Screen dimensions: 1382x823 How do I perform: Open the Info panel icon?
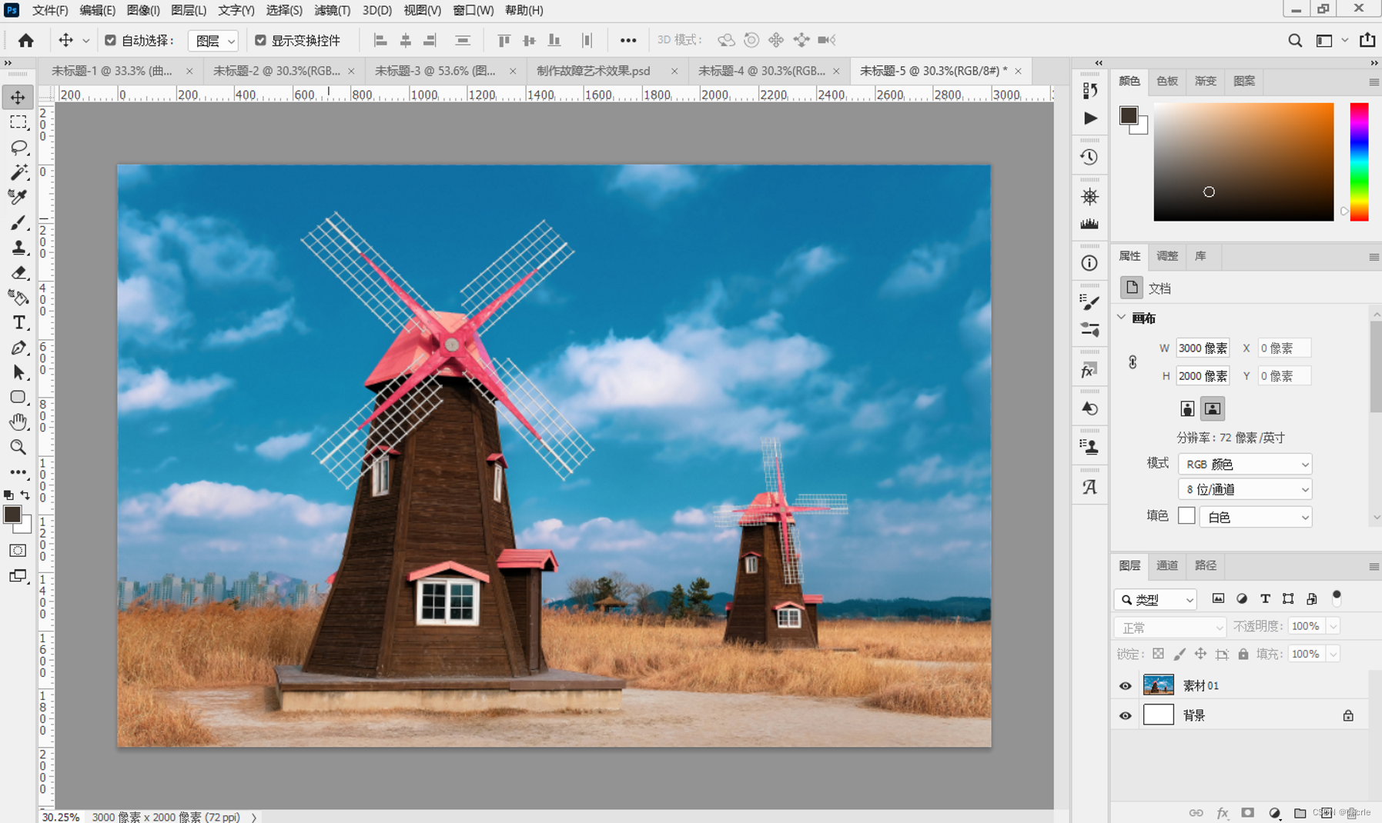pos(1089,263)
